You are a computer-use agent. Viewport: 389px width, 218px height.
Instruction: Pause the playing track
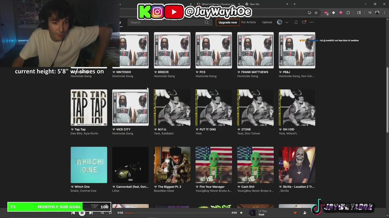(x=82, y=213)
